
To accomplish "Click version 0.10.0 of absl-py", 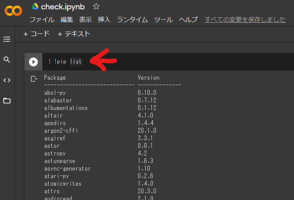I will [x=147, y=93].
